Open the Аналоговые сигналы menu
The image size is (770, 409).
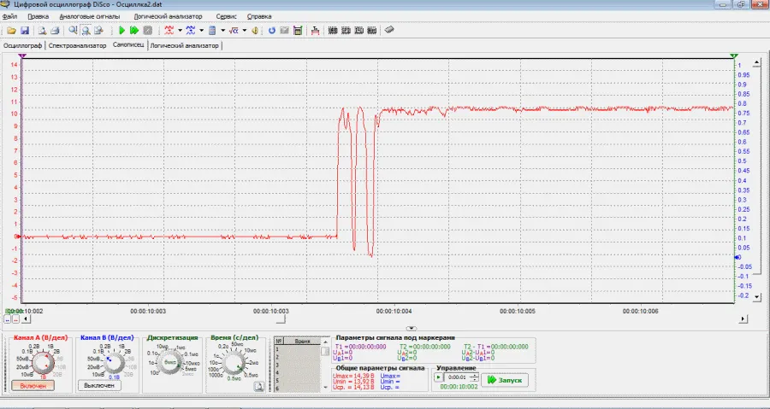click(89, 17)
